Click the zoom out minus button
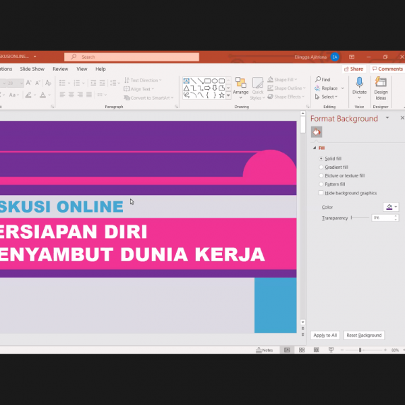This screenshot has height=405, width=405. tap(342, 350)
